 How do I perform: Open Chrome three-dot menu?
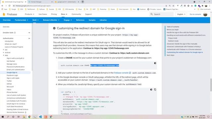click(x=210, y=6)
